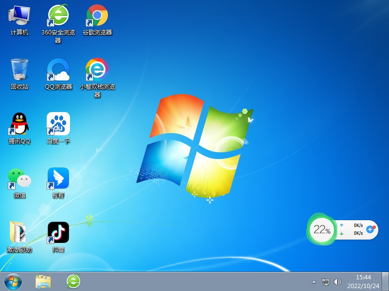Show hidden tray icons arrow
The image size is (389, 291).
point(314,282)
